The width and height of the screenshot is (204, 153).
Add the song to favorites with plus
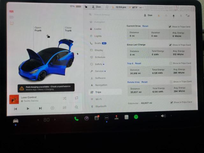tap(52, 108)
